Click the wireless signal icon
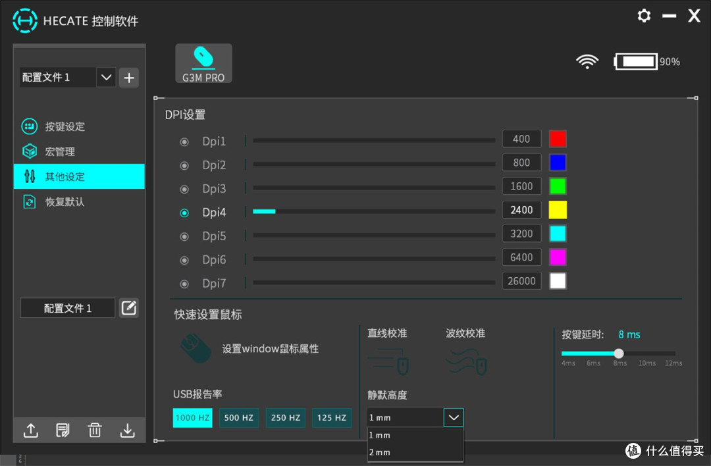The image size is (711, 466). pyautogui.click(x=587, y=61)
